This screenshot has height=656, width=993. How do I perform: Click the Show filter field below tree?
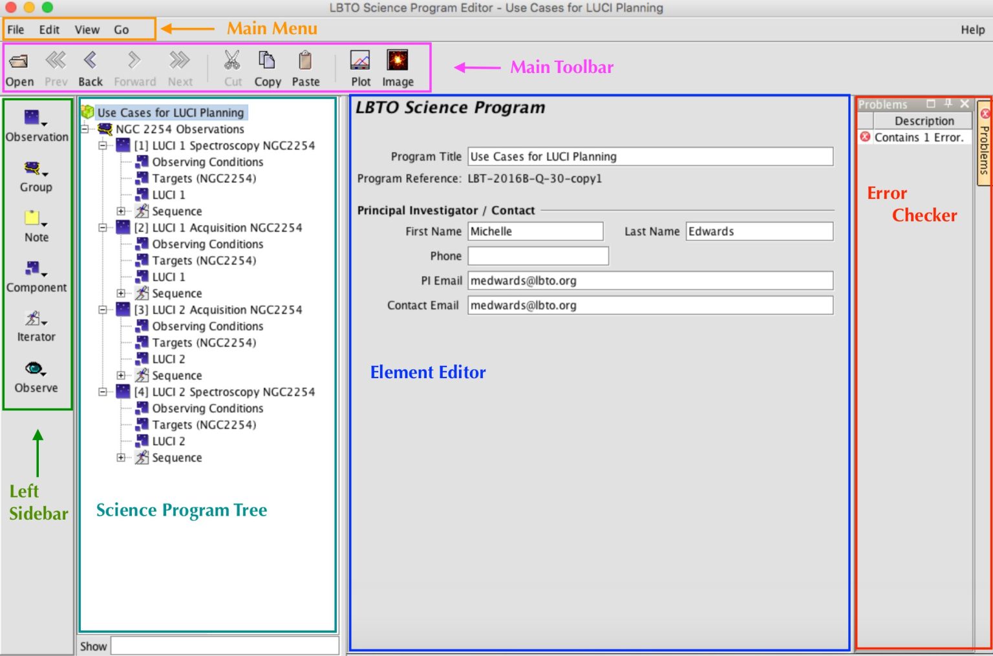click(225, 646)
